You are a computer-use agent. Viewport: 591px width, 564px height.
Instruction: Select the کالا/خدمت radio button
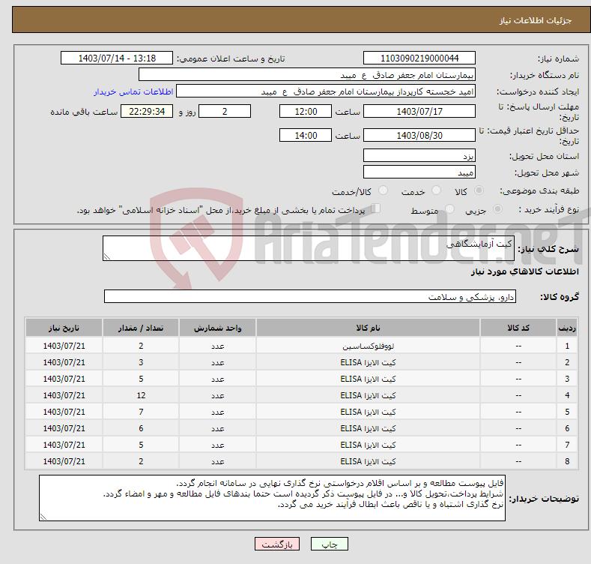coord(383,190)
